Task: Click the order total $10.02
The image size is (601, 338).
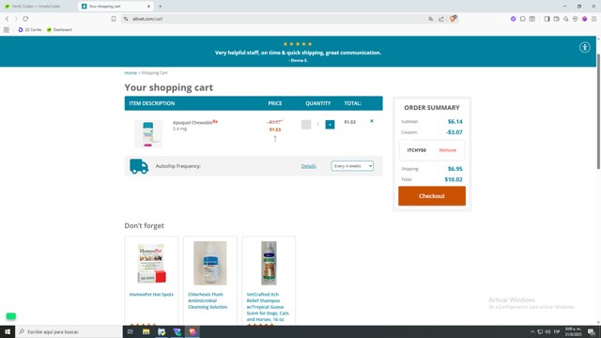Action: click(x=454, y=179)
